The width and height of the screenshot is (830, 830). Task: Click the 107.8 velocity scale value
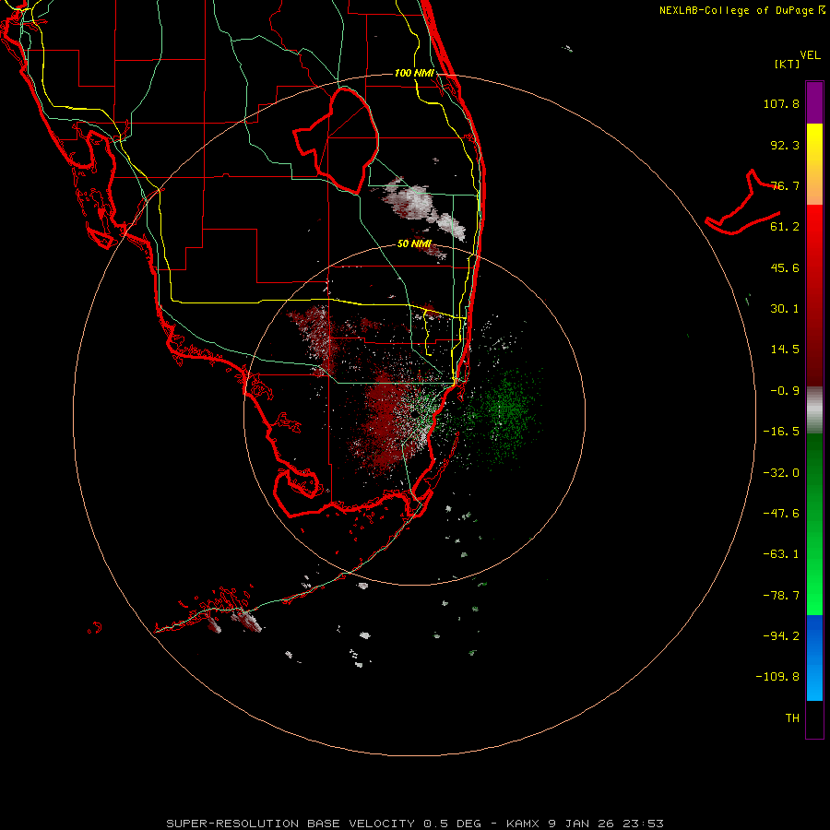[781, 104]
